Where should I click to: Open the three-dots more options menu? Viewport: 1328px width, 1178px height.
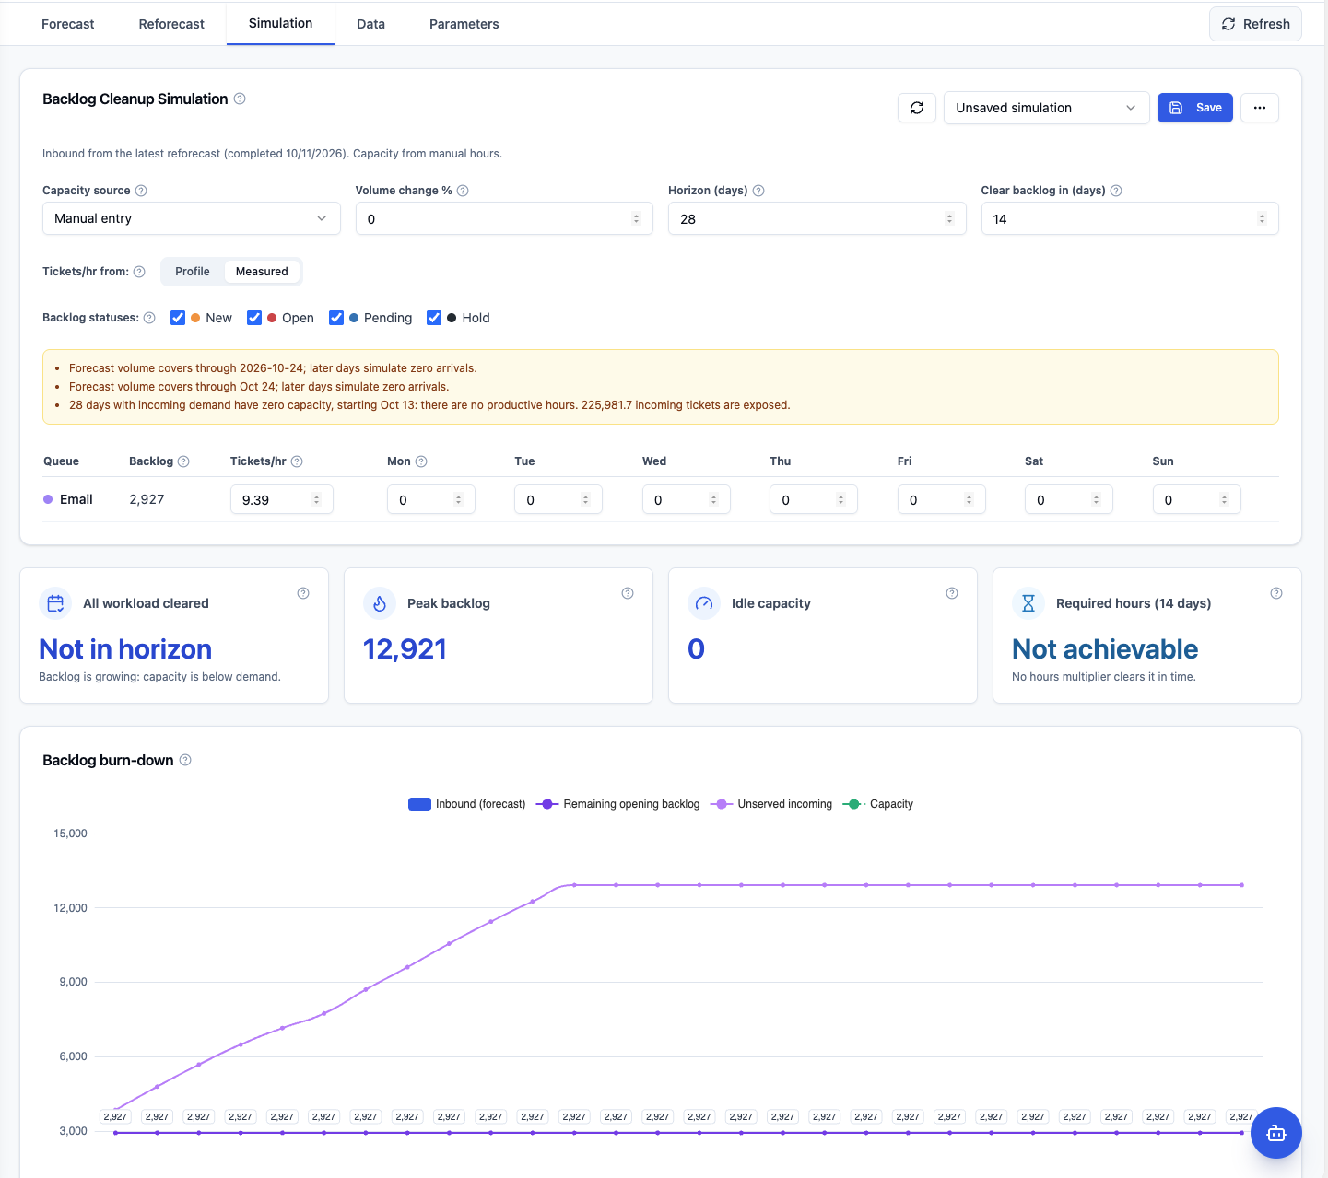(x=1260, y=108)
